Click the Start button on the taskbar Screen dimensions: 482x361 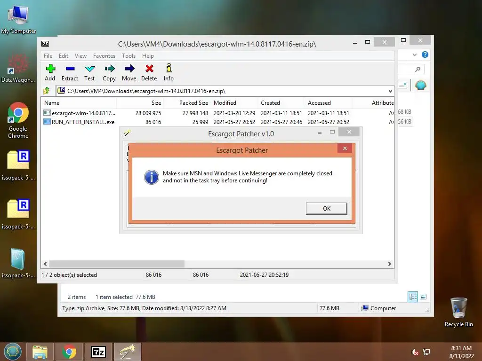point(13,352)
